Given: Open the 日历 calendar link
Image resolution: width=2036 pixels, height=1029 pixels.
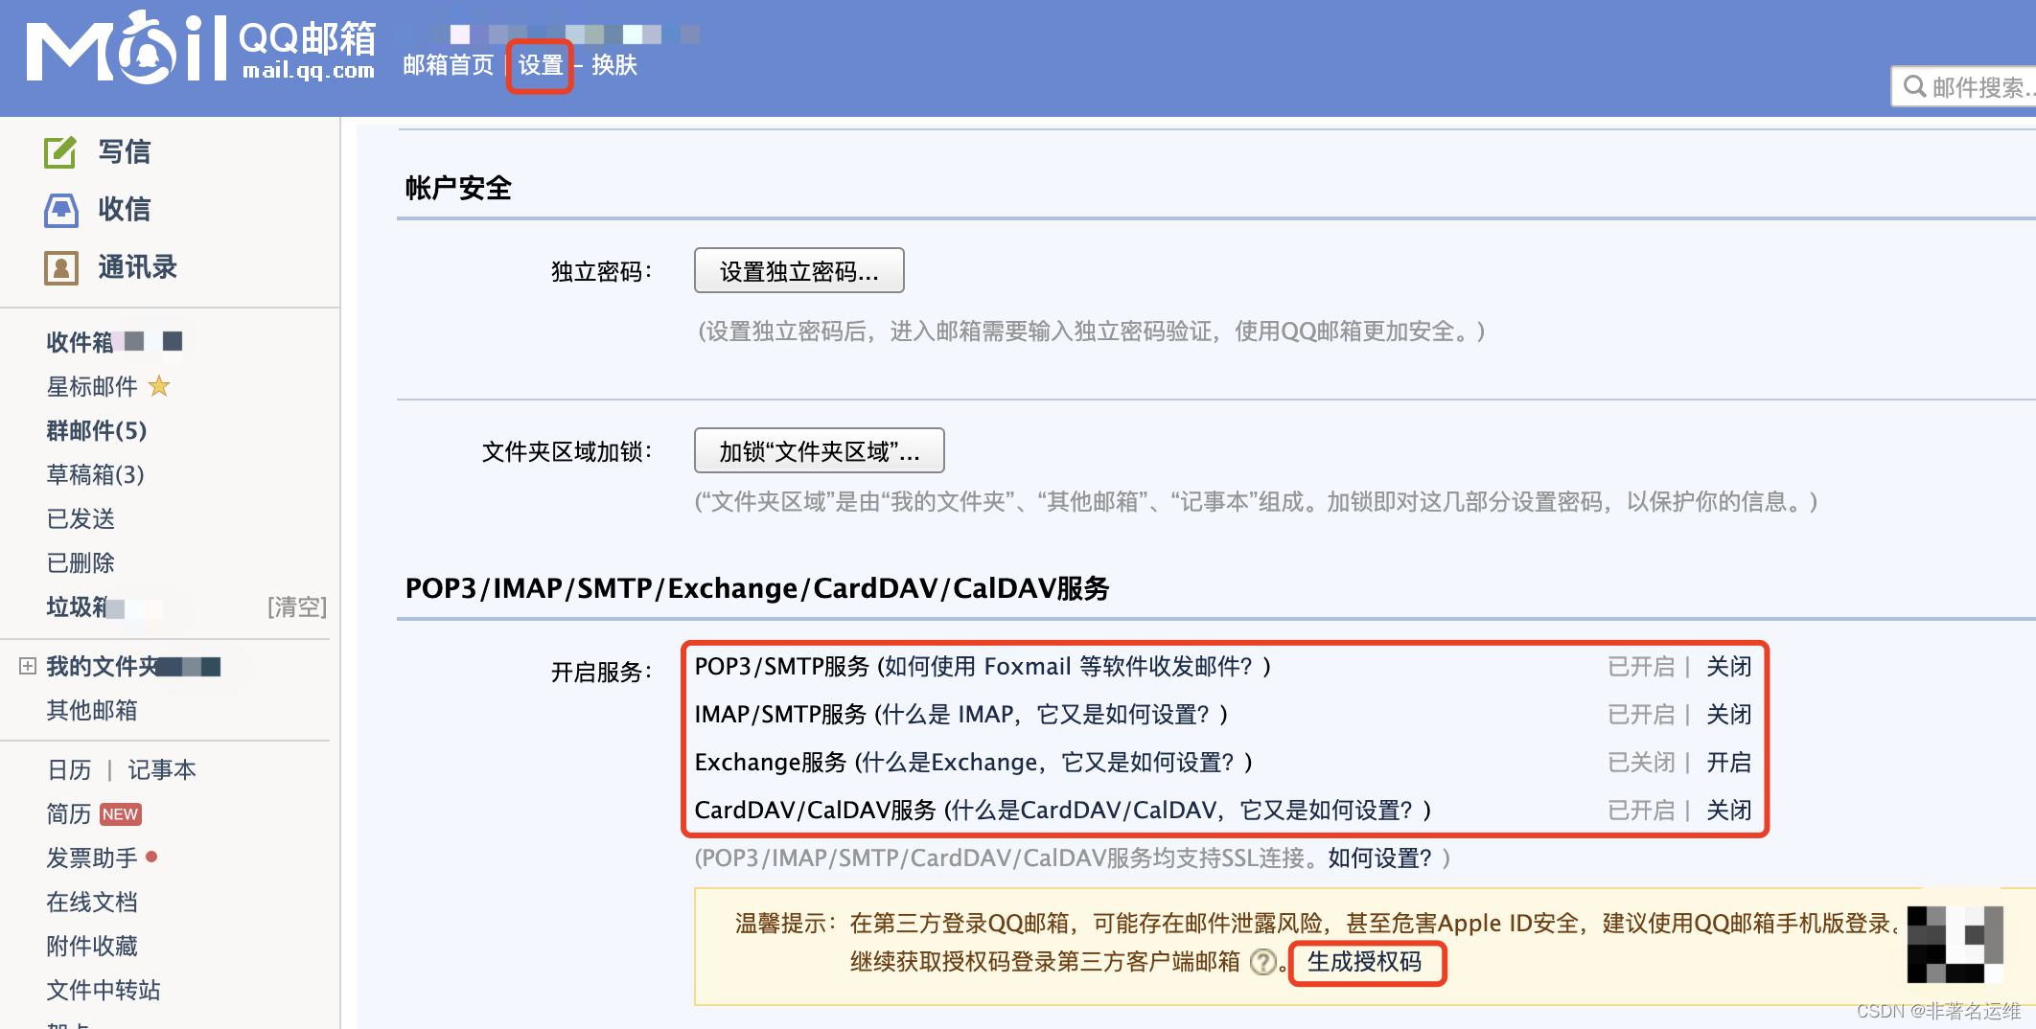Looking at the screenshot, I should (x=69, y=769).
